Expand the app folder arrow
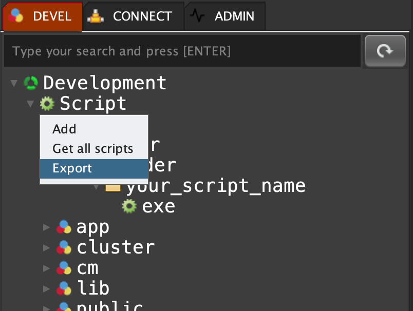413x311 pixels. pos(47,227)
